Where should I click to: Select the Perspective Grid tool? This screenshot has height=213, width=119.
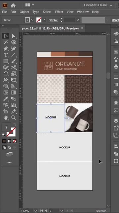pos(14,86)
